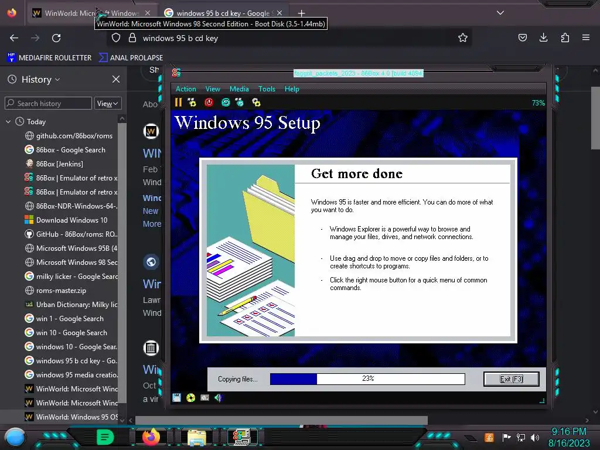The image size is (600, 450).
Task: Open the Media menu in 86Box
Action: tap(239, 89)
